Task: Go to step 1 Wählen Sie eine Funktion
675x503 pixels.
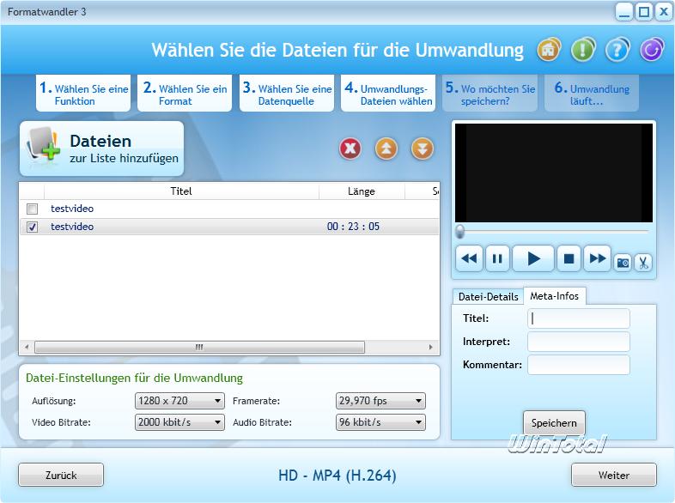Action: tap(83, 94)
